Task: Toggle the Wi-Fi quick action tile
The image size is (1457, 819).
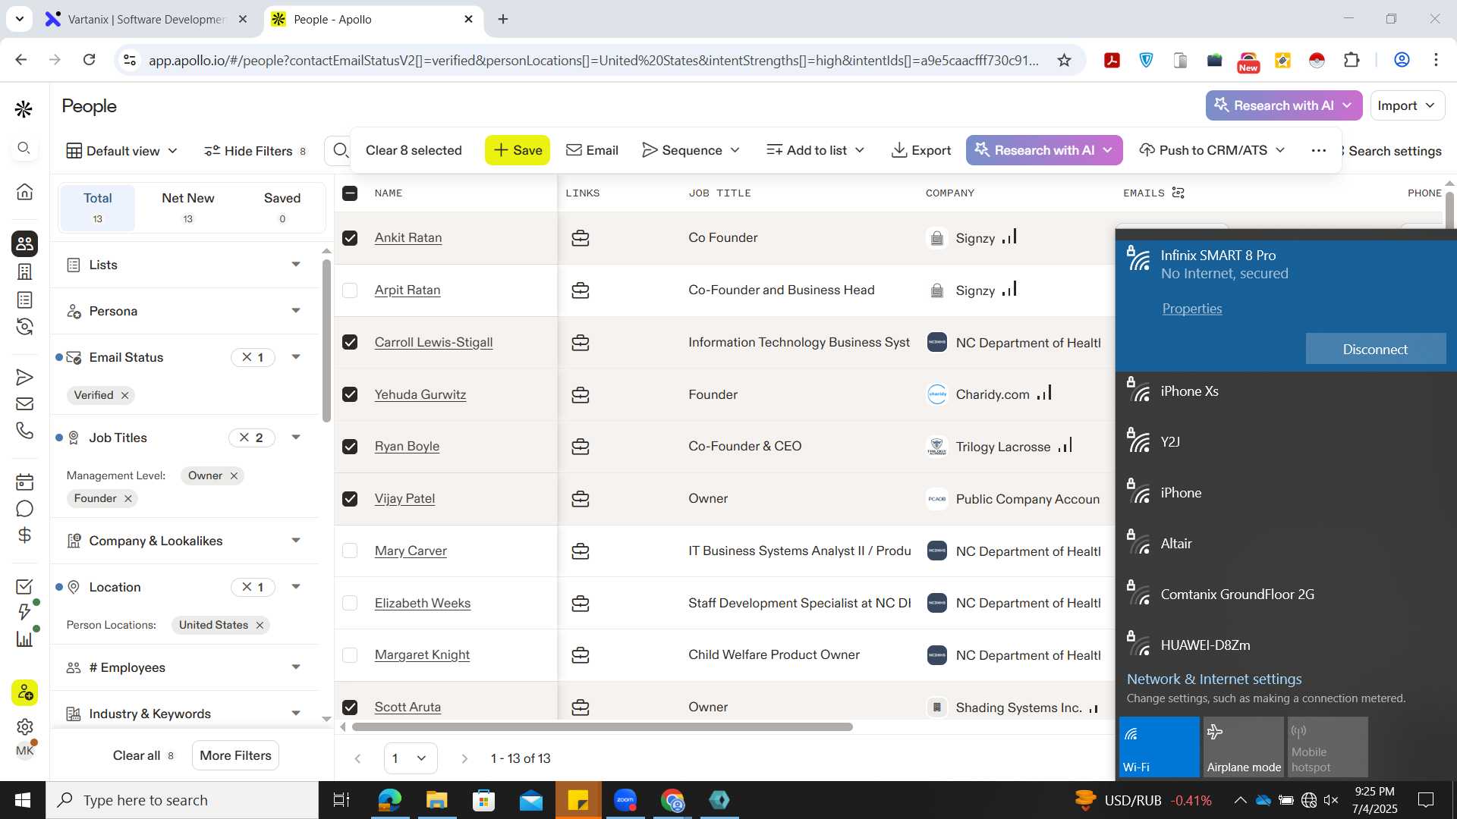Action: point(1159,747)
